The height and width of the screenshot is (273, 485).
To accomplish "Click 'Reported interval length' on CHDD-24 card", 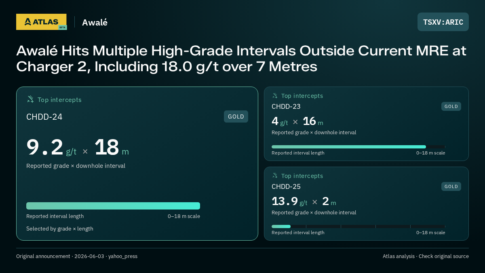I will click(55, 216).
